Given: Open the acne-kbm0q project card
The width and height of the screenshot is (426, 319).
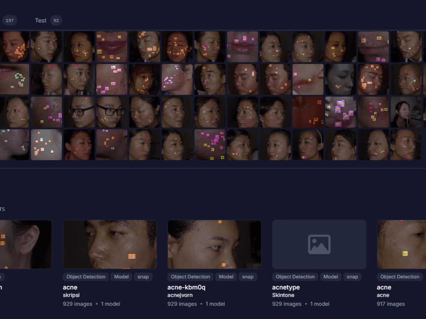Looking at the screenshot, I should [x=214, y=244].
